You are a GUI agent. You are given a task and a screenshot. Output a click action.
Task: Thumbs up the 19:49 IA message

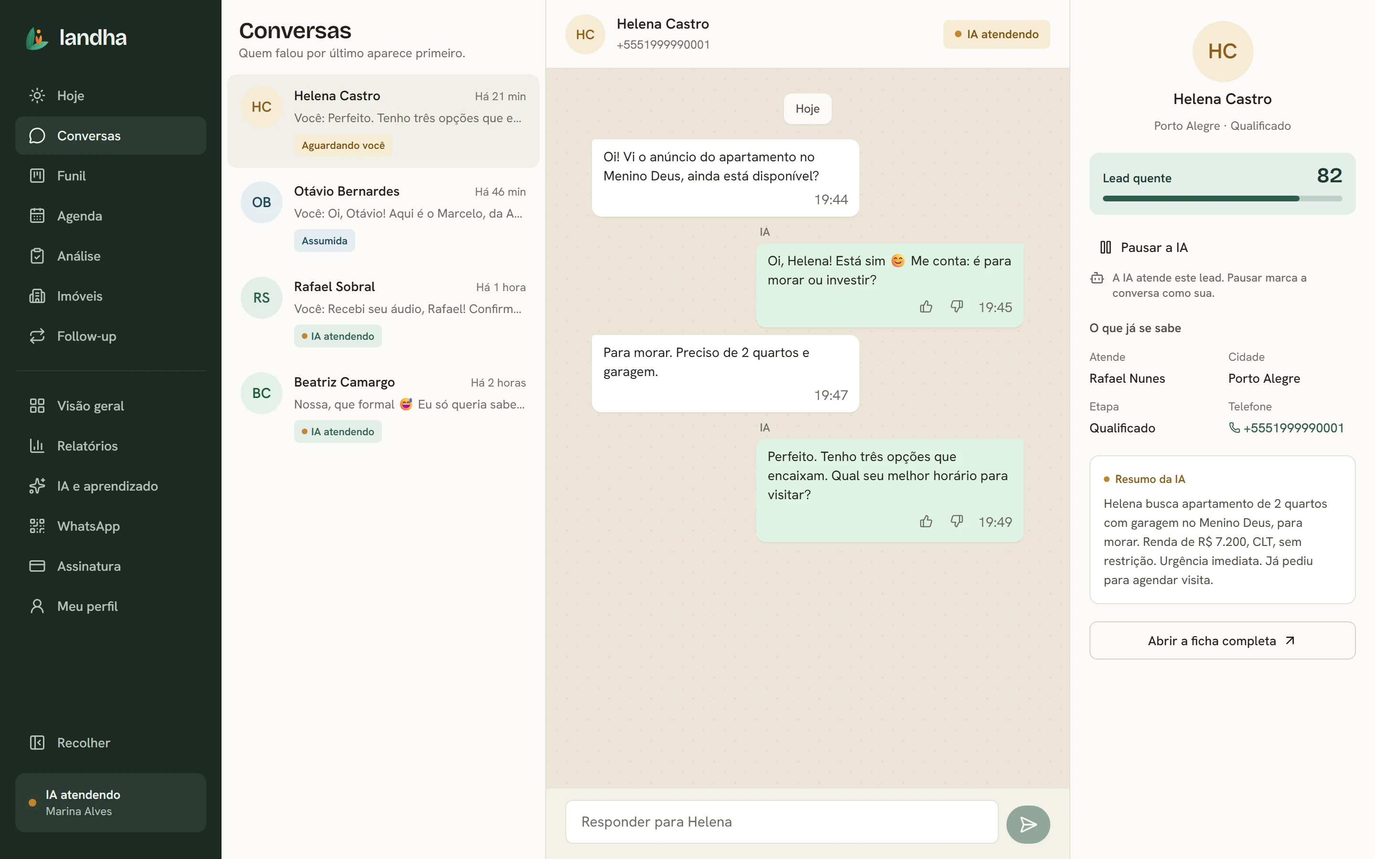pyautogui.click(x=926, y=522)
